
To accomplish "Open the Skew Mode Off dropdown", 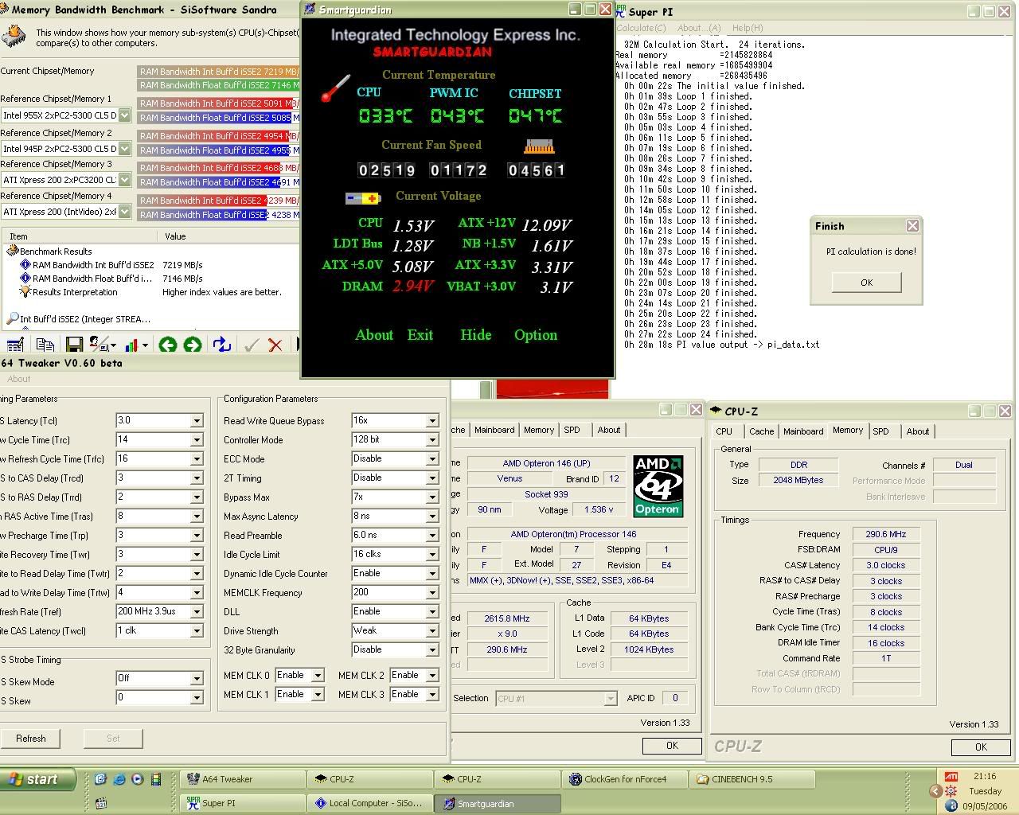I will tap(197, 678).
